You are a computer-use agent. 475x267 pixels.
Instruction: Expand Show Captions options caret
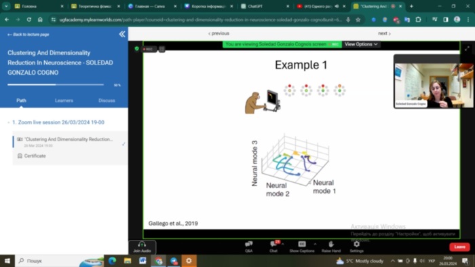(x=315, y=244)
